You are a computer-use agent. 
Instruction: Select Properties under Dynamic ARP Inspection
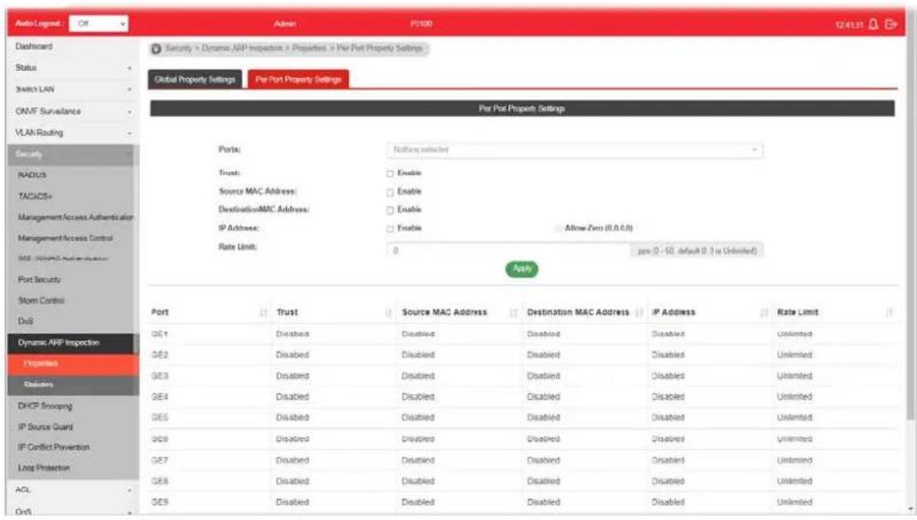(x=70, y=364)
